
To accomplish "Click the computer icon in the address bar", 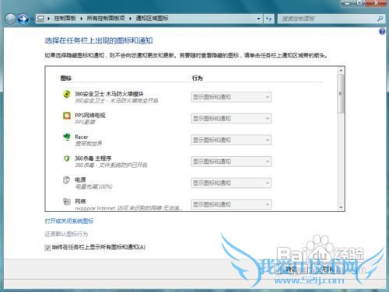I will click(40, 19).
